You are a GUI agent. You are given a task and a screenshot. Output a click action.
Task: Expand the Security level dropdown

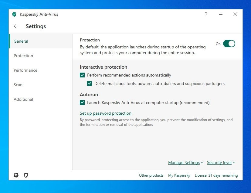[x=221, y=162]
